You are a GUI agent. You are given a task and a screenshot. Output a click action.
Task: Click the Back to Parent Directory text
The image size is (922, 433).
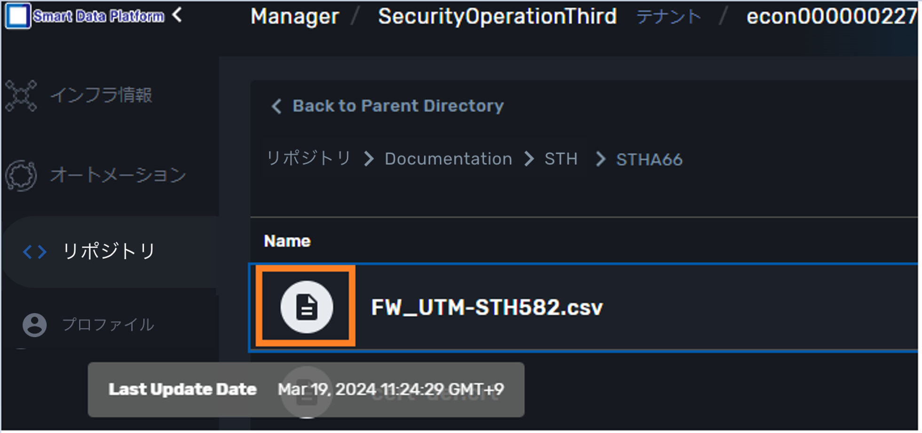tap(398, 106)
